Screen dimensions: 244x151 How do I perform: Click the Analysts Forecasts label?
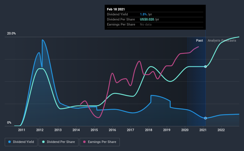tap(222, 40)
